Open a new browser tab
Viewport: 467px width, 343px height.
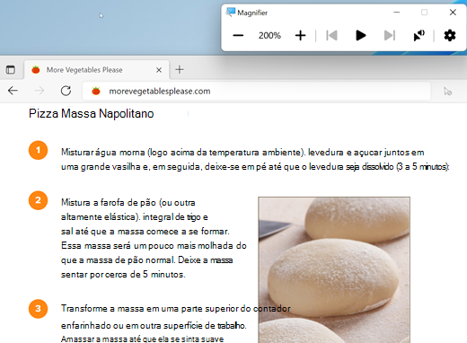180,70
